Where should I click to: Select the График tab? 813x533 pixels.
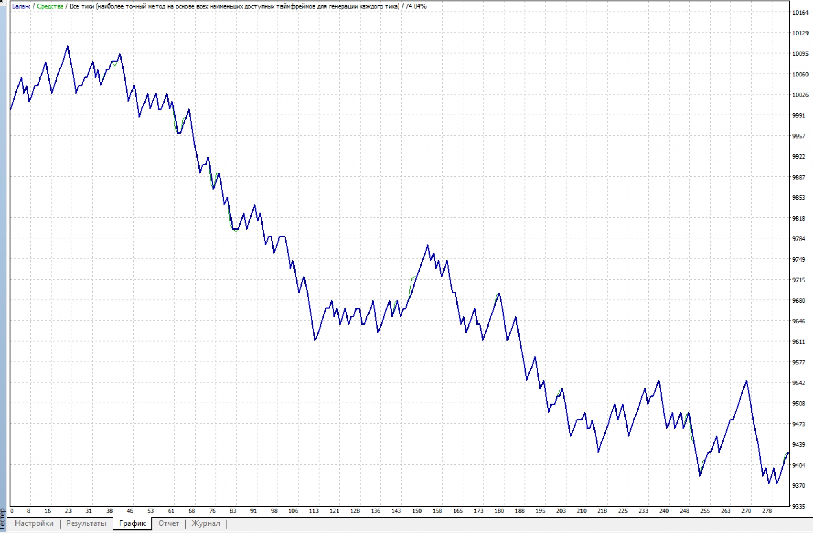(132, 523)
